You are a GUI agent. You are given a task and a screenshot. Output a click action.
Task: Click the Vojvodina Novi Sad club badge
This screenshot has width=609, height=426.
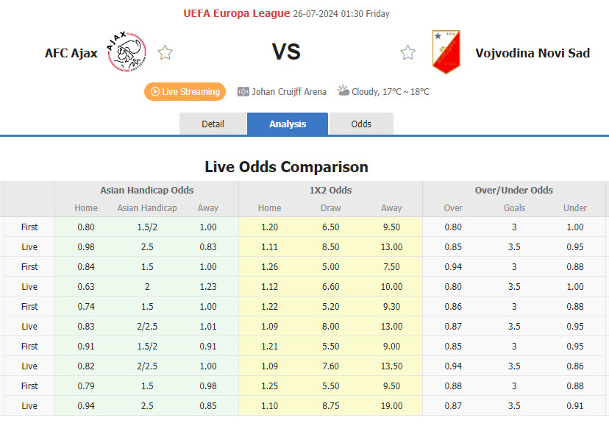(446, 52)
